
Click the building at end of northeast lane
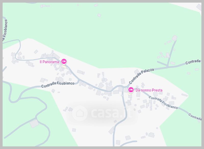click(x=174, y=38)
